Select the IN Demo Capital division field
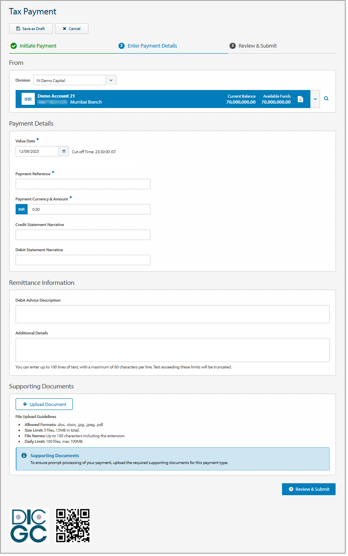Image resolution: width=348 pixels, height=556 pixels. [x=69, y=80]
